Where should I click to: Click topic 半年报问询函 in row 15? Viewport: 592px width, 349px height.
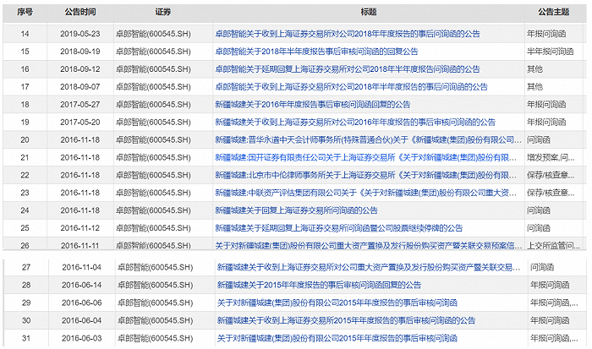[550, 52]
